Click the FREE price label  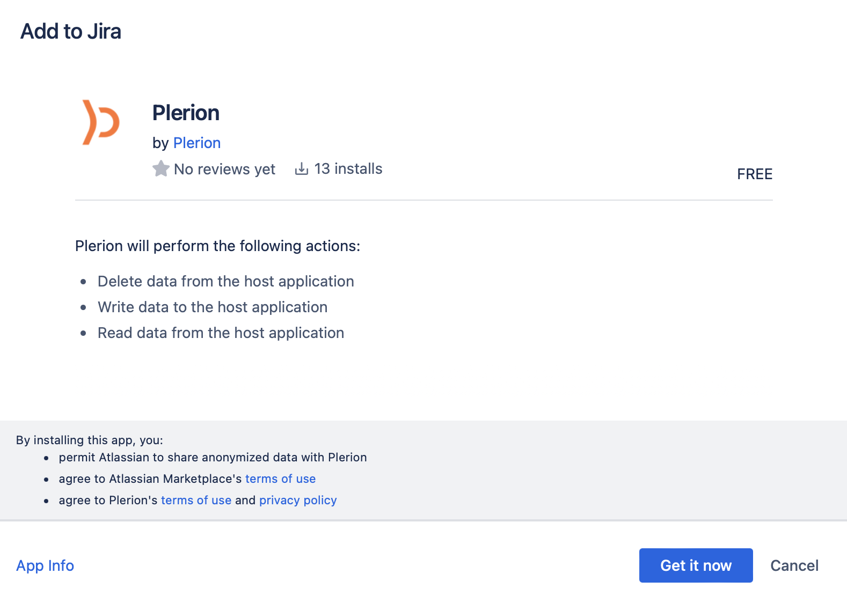pyautogui.click(x=754, y=174)
